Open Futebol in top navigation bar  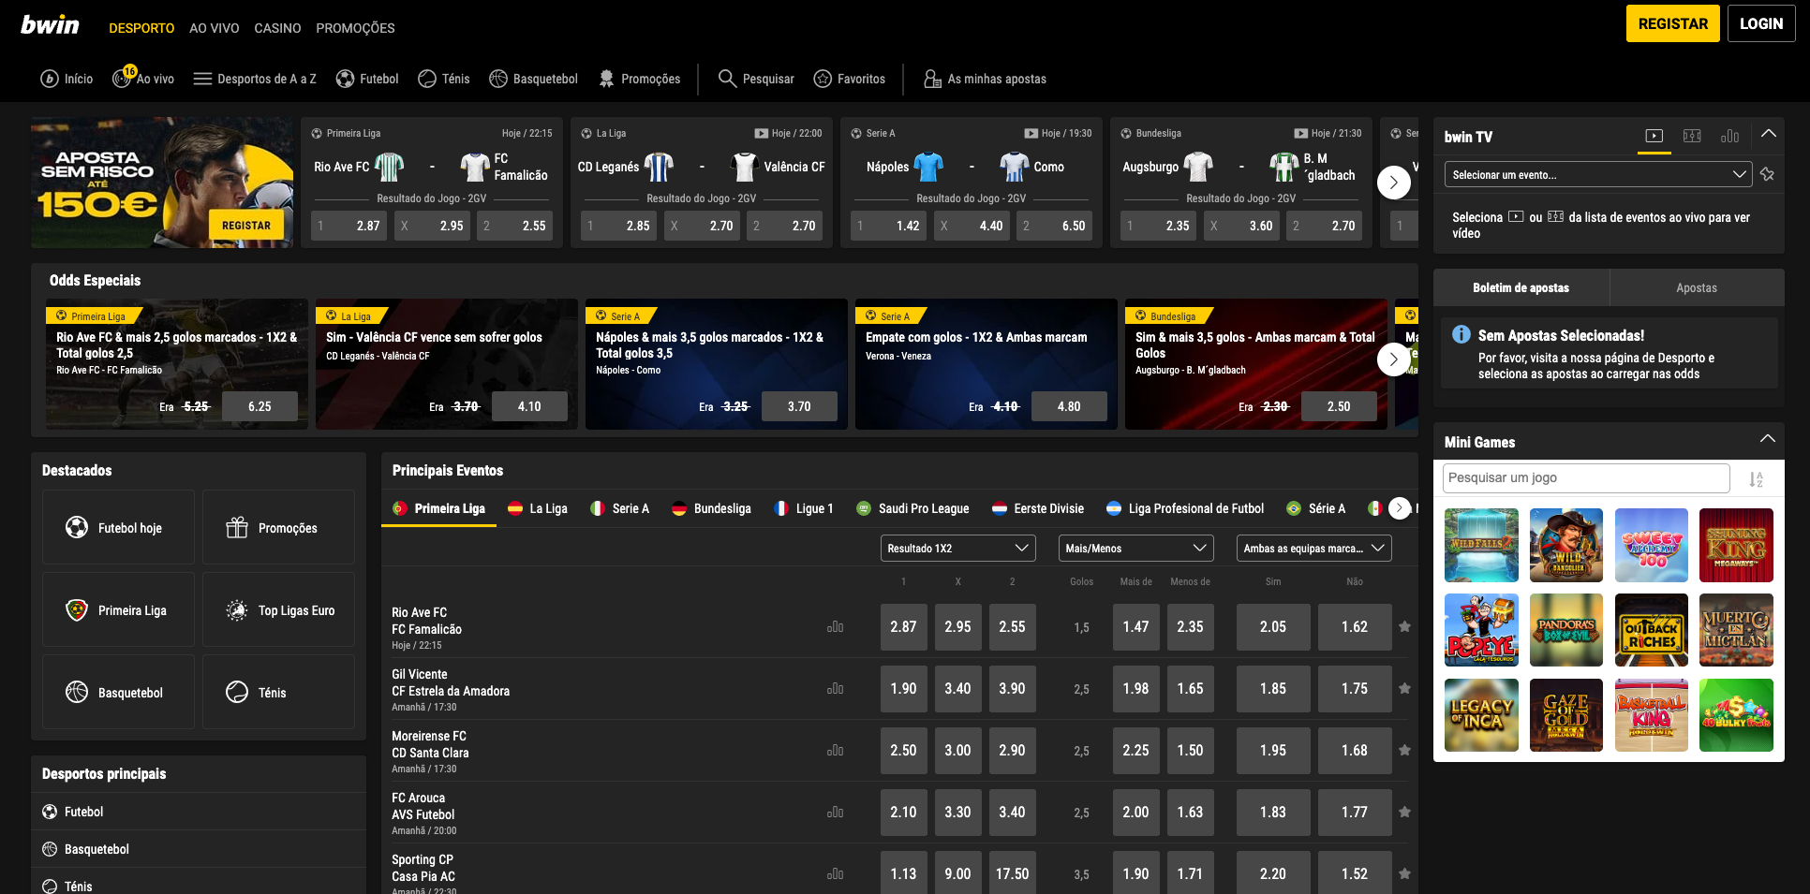(367, 79)
